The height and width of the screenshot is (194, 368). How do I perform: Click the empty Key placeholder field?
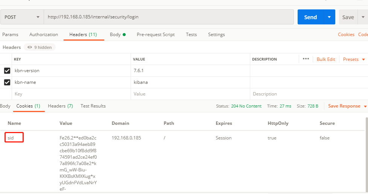71,94
